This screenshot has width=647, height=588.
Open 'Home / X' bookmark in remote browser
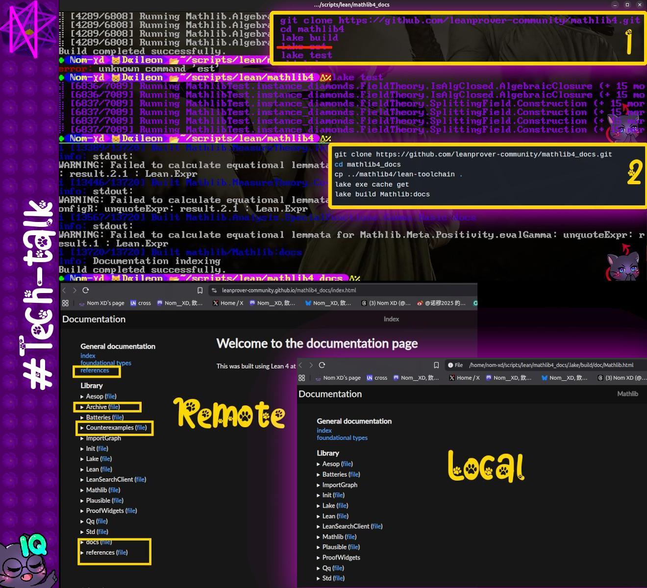coord(228,303)
